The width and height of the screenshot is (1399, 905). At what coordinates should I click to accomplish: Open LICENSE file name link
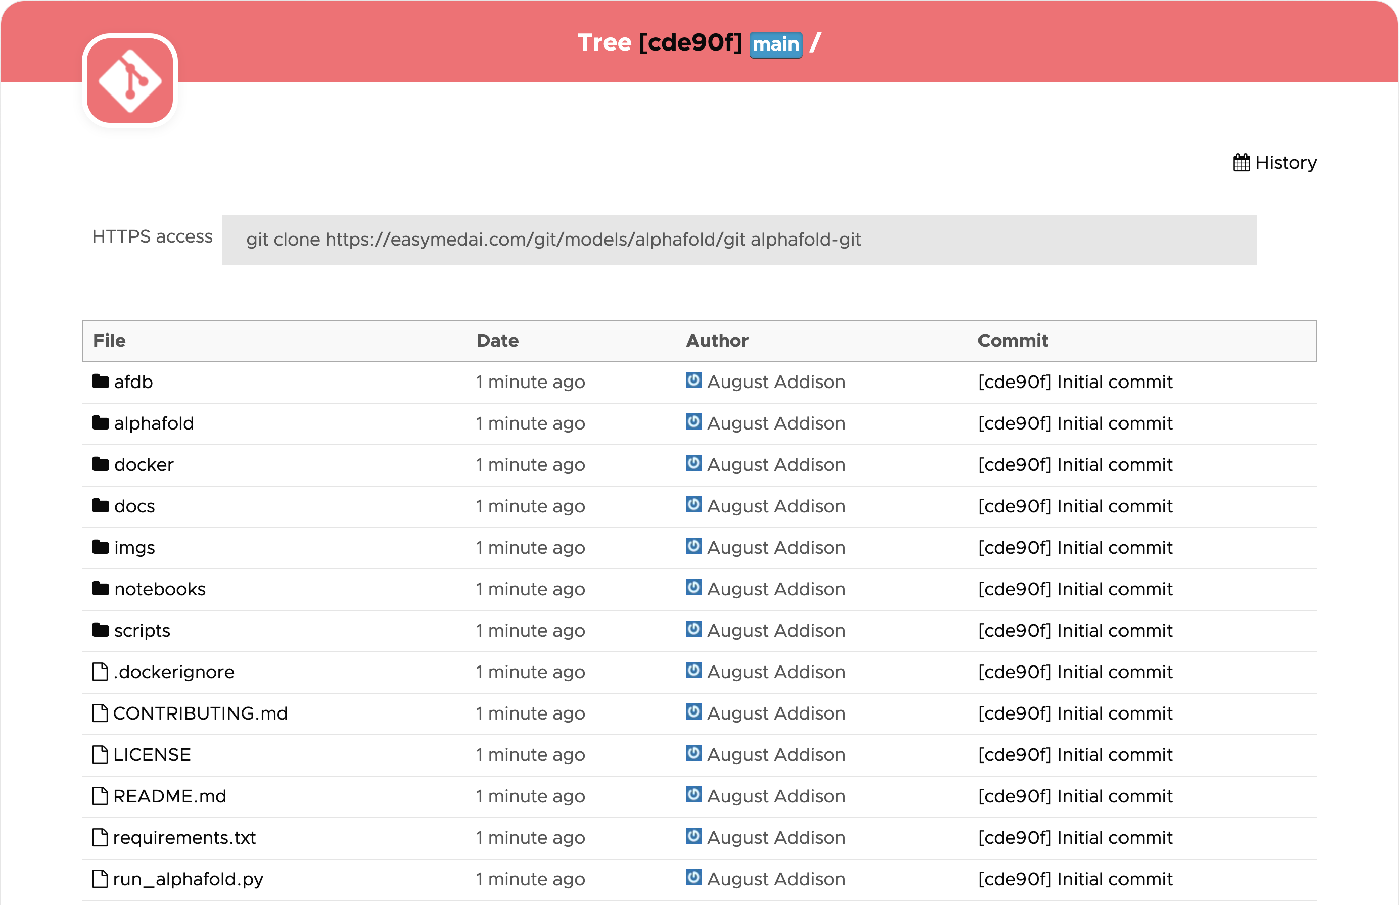tap(152, 754)
